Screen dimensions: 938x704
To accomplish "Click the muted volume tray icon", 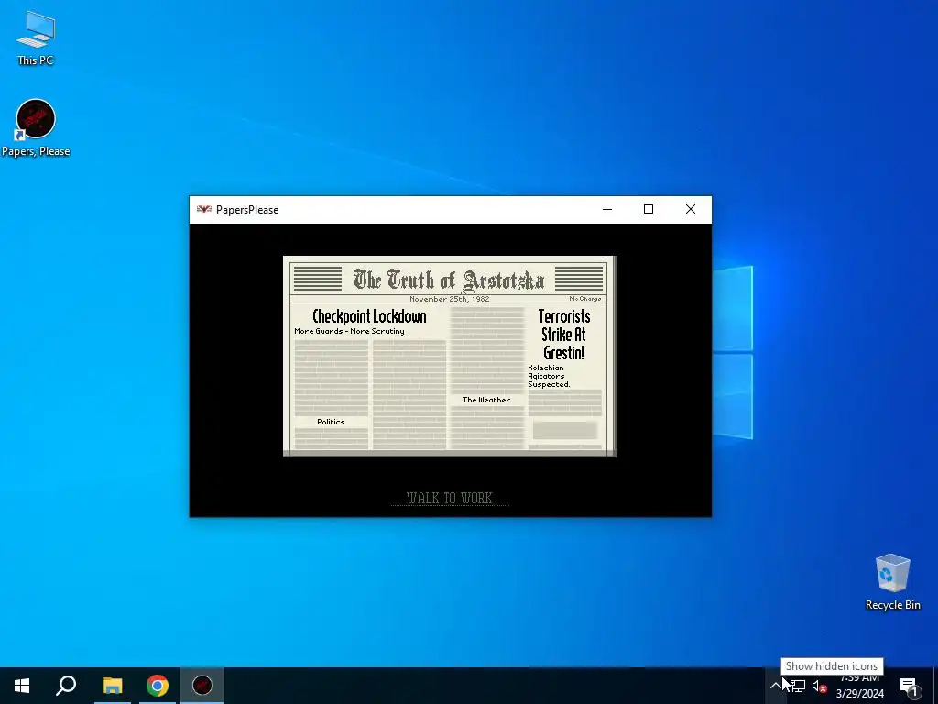I will click(820, 686).
